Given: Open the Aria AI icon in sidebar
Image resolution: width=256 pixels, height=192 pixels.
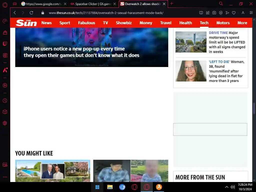Looking at the screenshot, I should click(5, 70).
